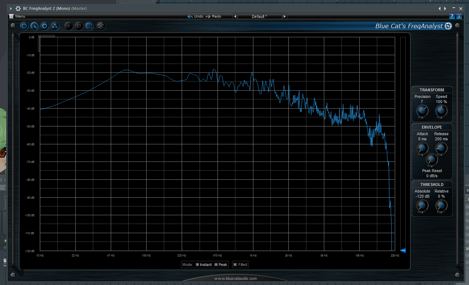Click the '1k Hz' frequency axis label

253,255
